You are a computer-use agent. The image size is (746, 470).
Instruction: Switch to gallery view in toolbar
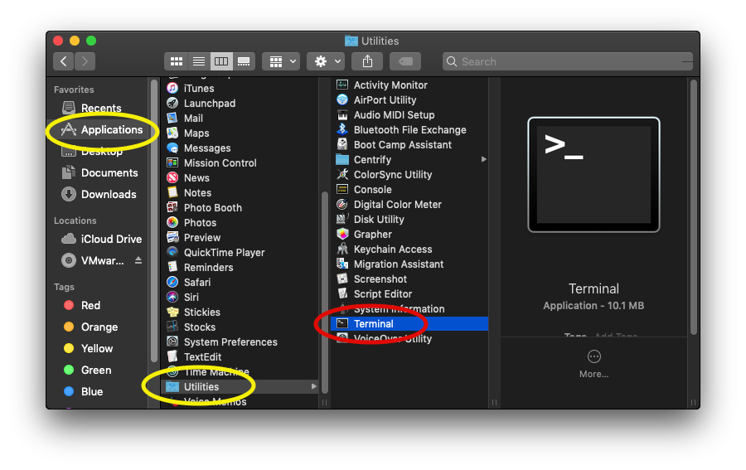coord(244,61)
